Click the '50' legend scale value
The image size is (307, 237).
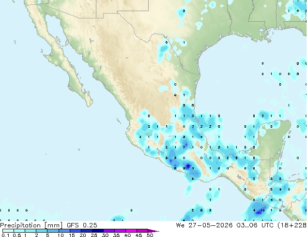coord(150,235)
